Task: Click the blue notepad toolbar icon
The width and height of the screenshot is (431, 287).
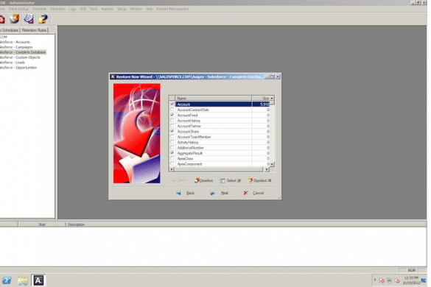Action: [29, 19]
